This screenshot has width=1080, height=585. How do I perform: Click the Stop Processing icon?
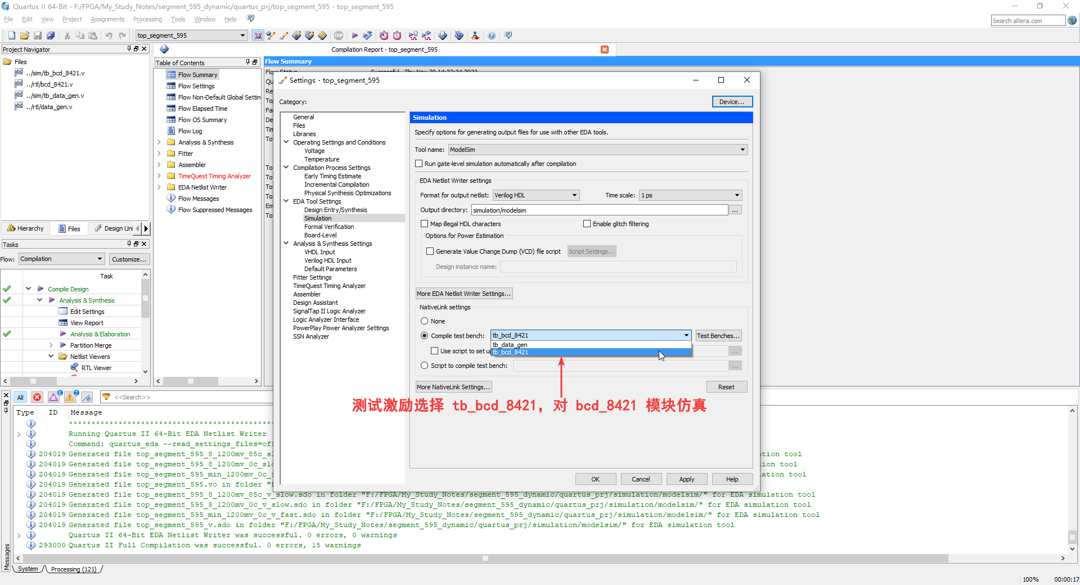coord(339,35)
